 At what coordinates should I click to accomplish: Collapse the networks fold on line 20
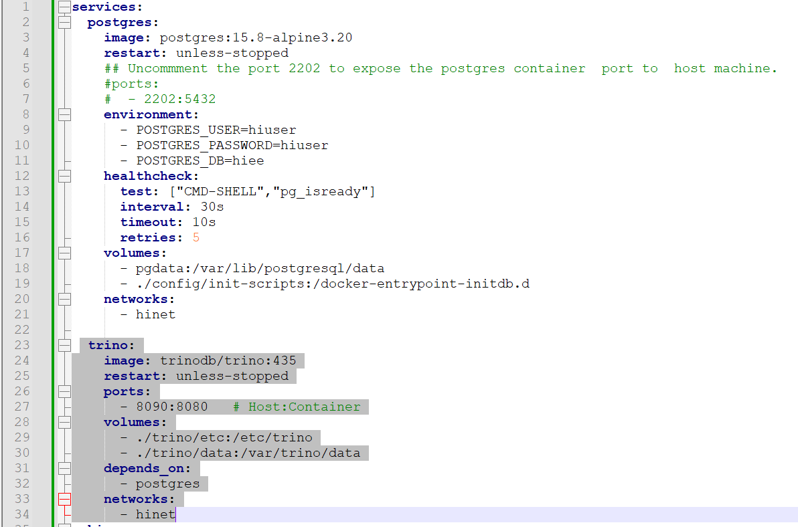[x=64, y=299]
